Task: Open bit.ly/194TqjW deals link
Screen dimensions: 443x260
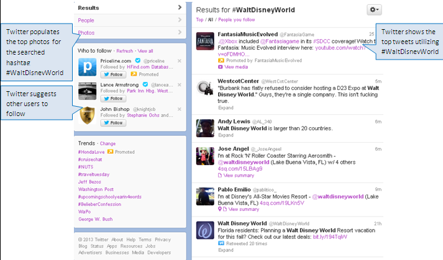Action: pyautogui.click(x=330, y=237)
